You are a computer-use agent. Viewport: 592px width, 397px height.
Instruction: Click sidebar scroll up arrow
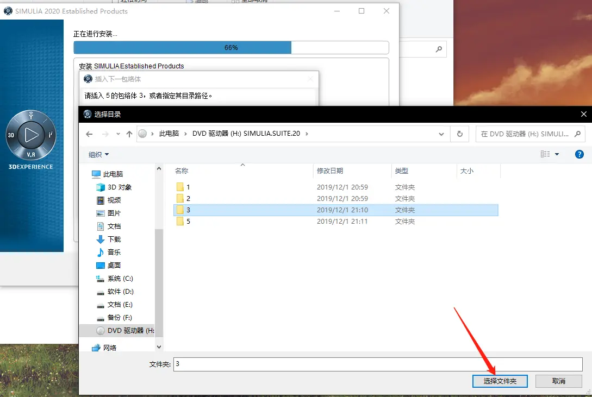point(159,168)
